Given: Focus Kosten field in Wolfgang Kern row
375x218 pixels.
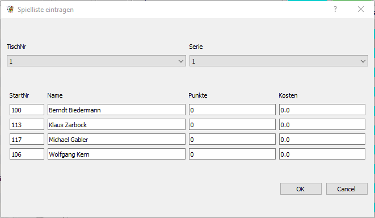Looking at the screenshot, I should click(322, 154).
